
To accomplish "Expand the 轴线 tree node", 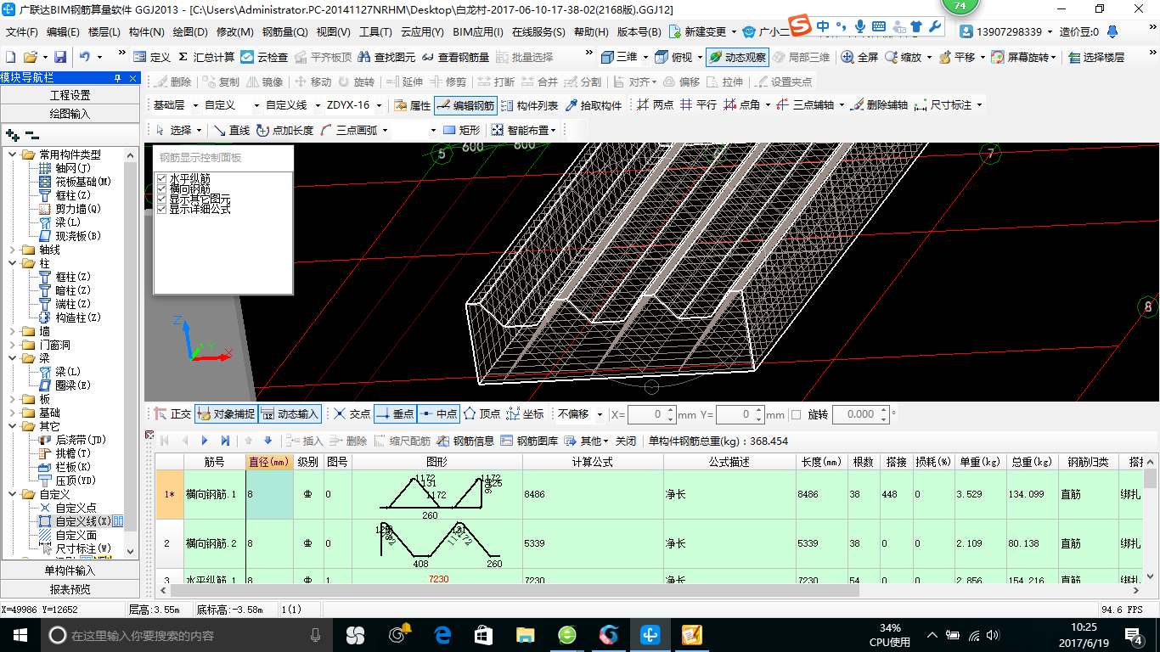I will tap(12, 250).
